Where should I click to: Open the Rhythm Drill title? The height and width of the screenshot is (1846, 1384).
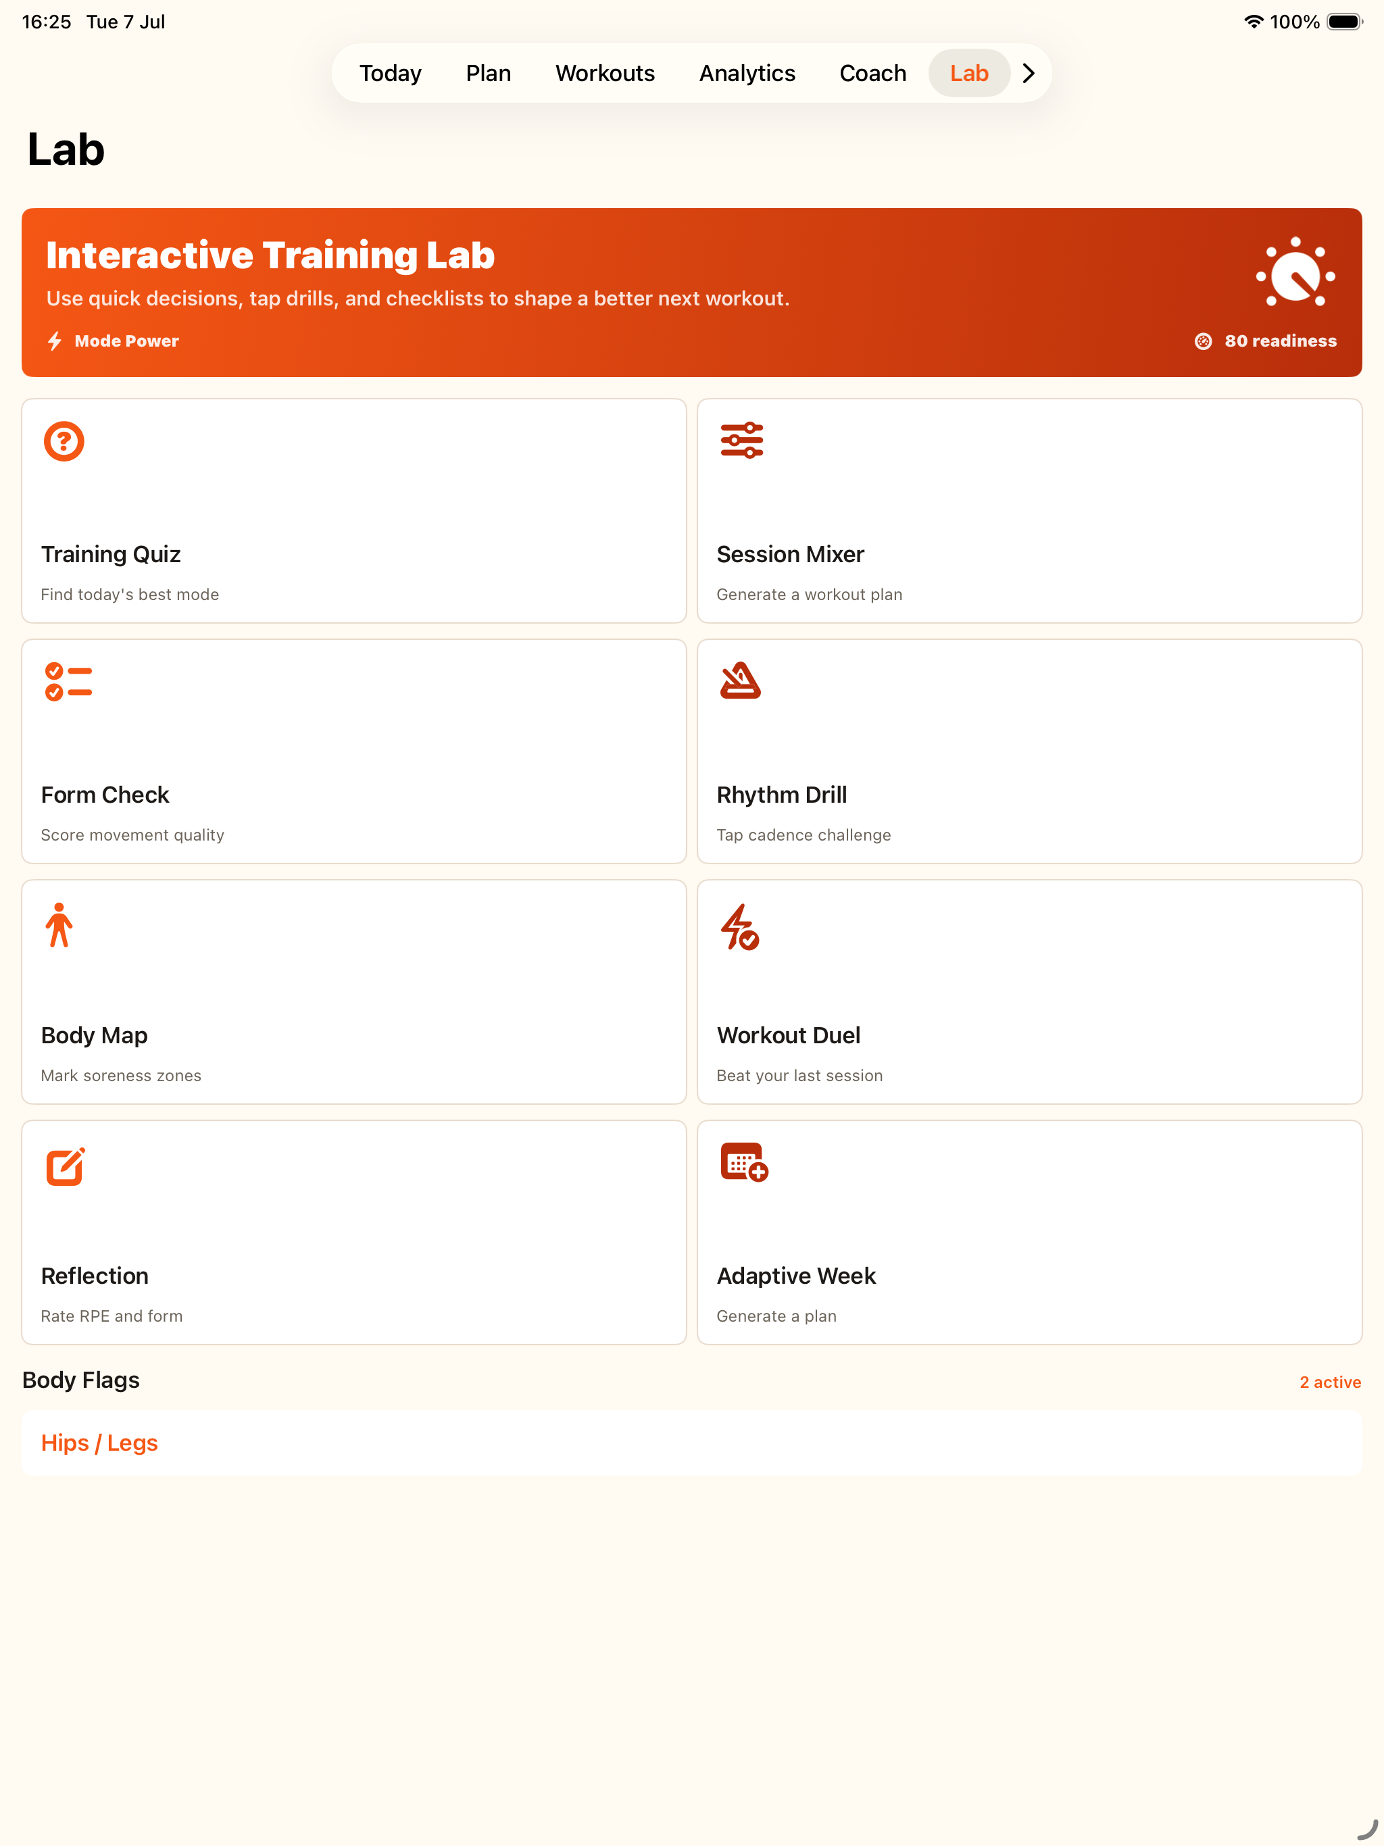click(782, 795)
